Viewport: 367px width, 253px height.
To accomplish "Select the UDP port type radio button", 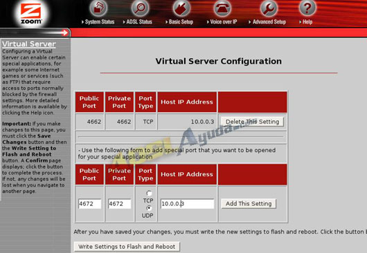I will [x=149, y=208].
